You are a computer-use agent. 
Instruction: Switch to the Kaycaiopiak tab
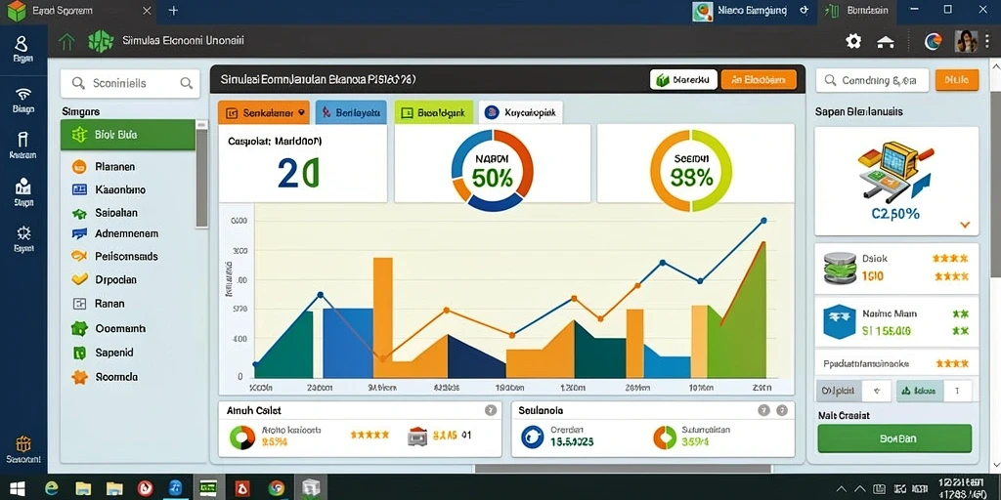click(520, 113)
